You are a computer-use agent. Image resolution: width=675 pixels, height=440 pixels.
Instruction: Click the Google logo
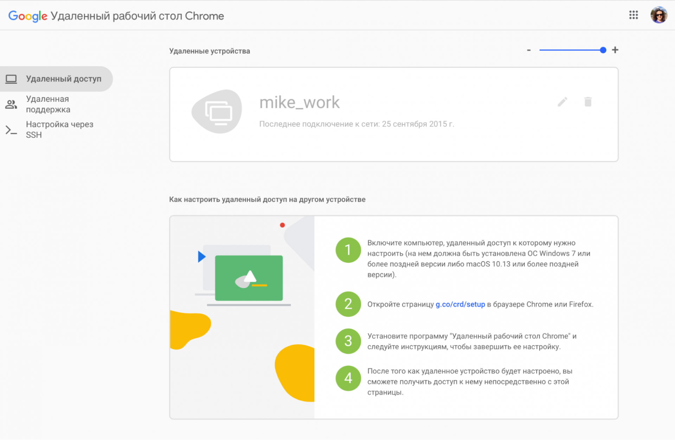(27, 16)
